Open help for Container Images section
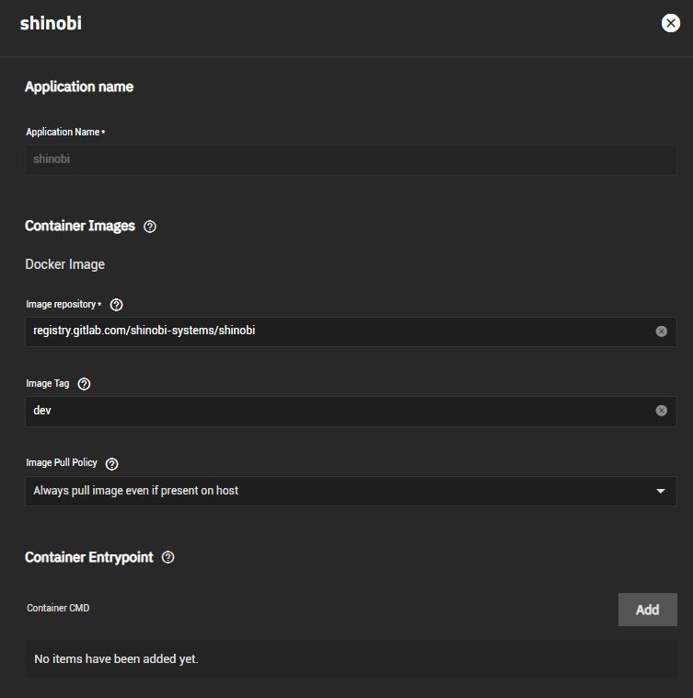 click(150, 227)
